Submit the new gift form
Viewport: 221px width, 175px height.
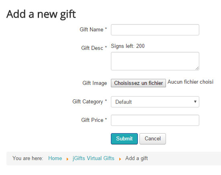point(124,139)
